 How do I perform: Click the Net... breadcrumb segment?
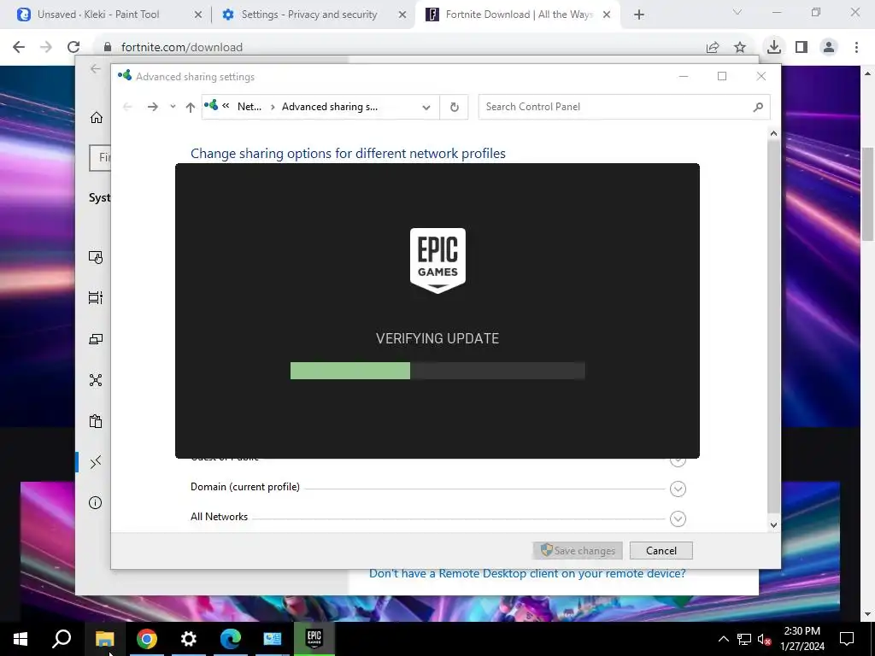click(x=249, y=107)
